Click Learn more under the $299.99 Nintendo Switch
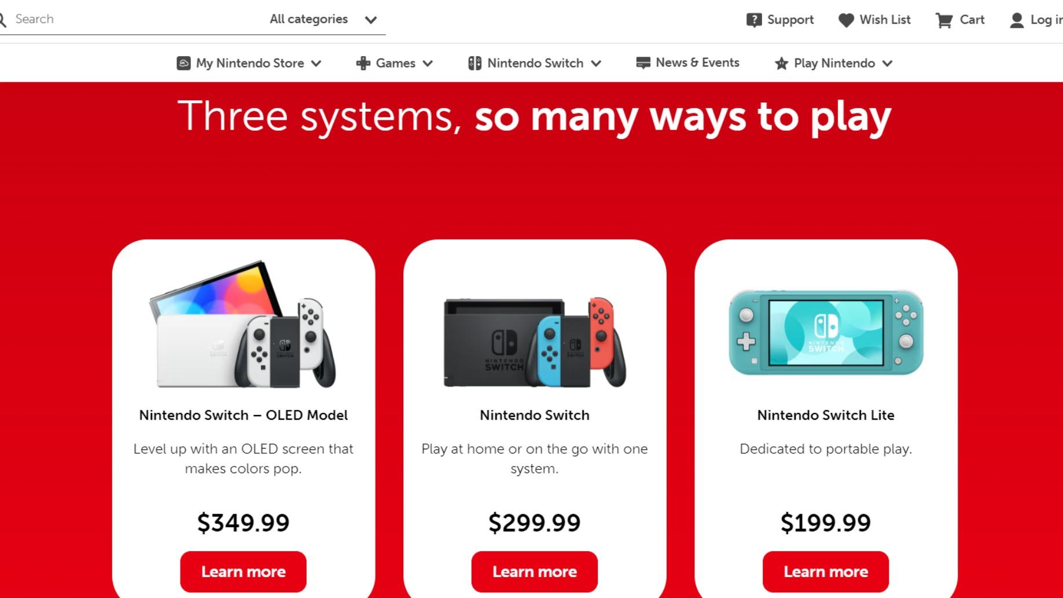 (x=534, y=571)
